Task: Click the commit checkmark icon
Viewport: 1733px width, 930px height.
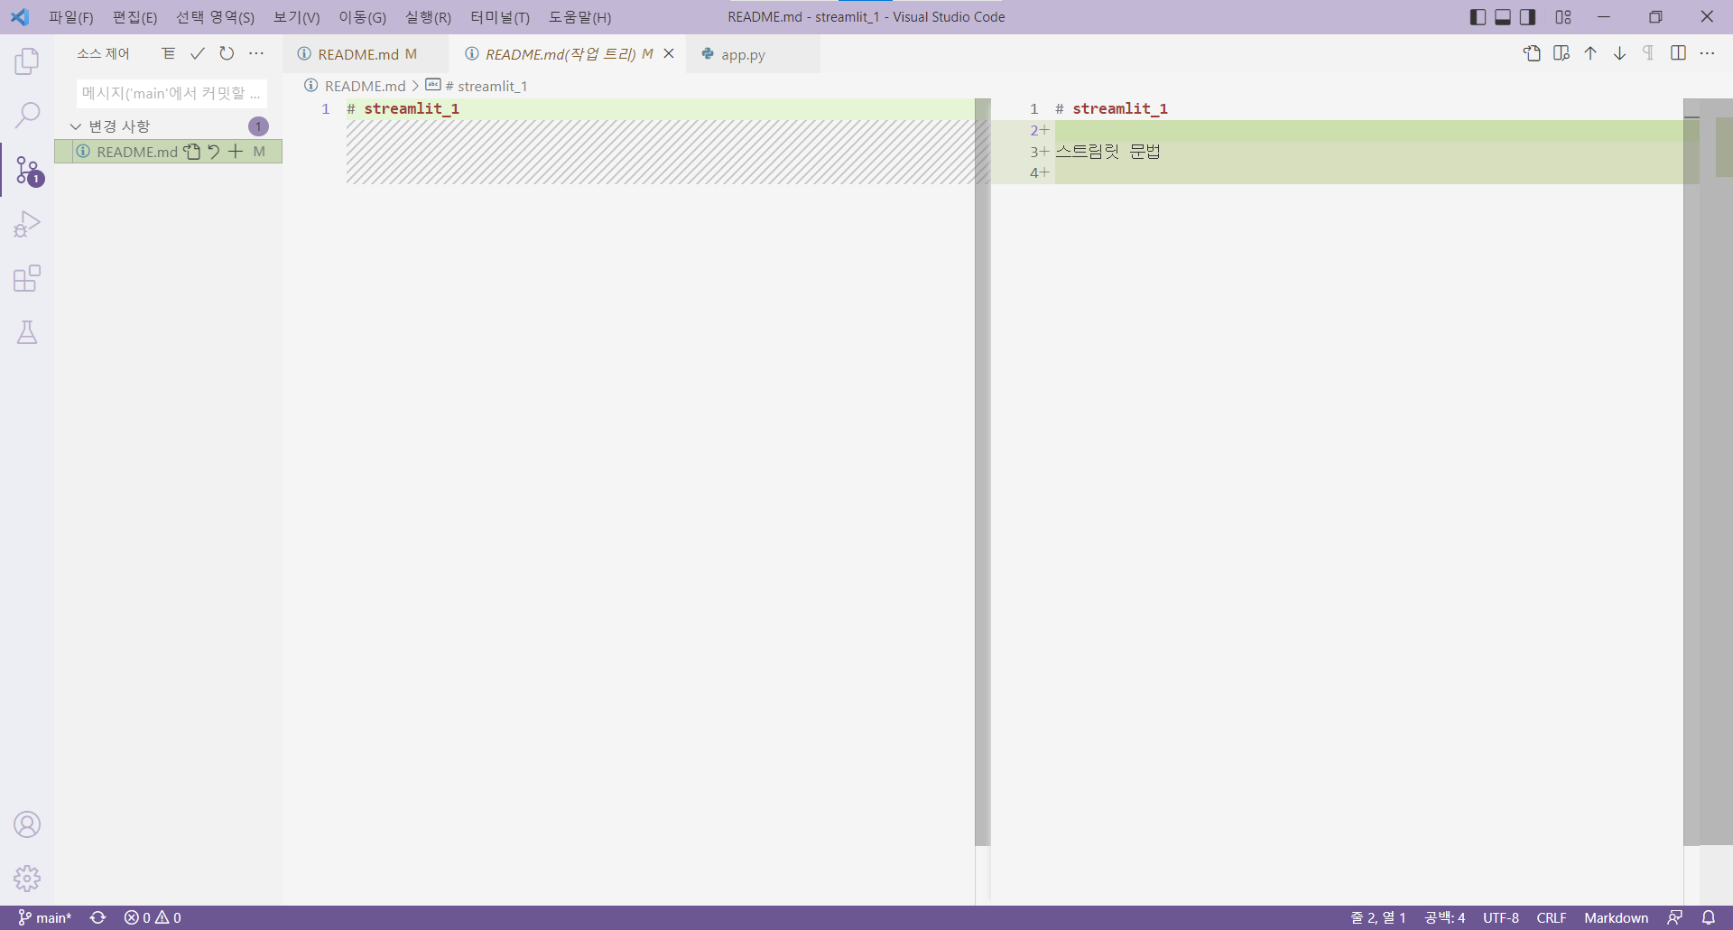Action: pos(198,54)
